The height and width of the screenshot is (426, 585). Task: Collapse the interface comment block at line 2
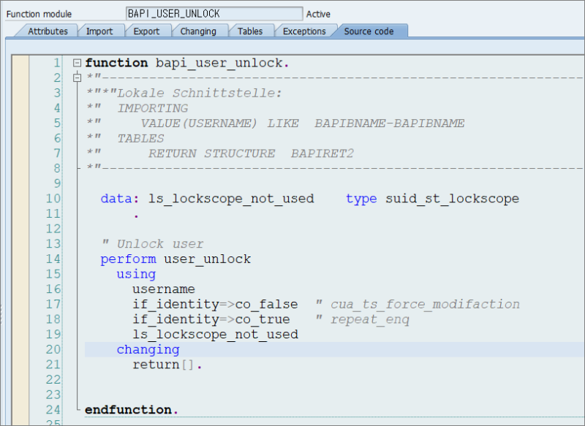[x=76, y=77]
